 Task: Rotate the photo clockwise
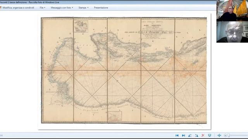[x=196, y=136]
